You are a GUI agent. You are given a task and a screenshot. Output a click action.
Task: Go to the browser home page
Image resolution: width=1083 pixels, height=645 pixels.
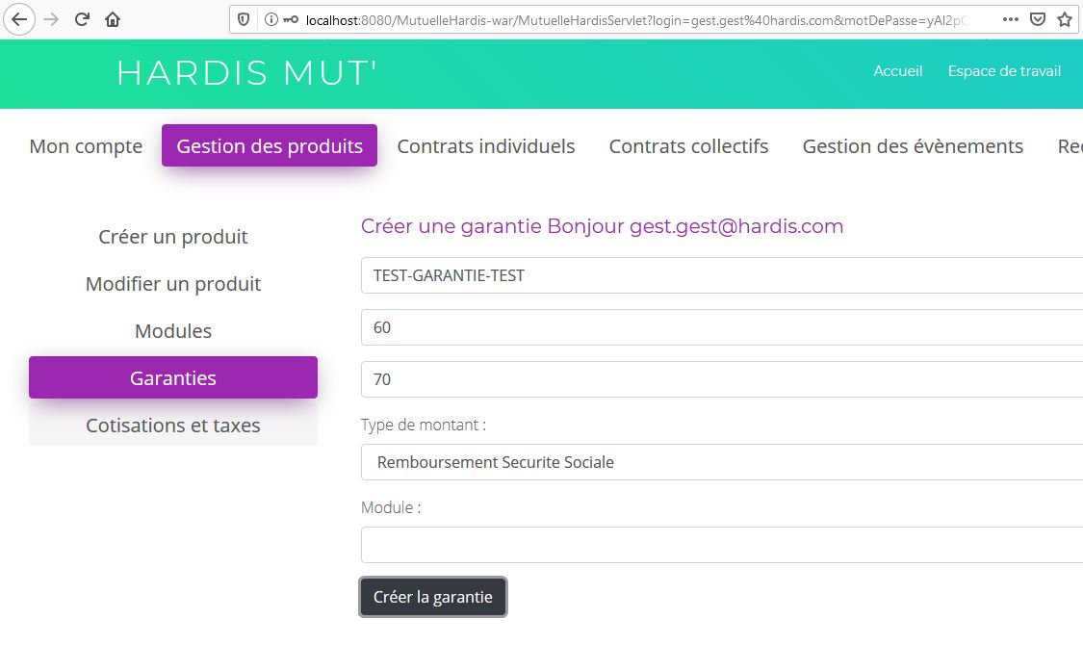pyautogui.click(x=113, y=18)
